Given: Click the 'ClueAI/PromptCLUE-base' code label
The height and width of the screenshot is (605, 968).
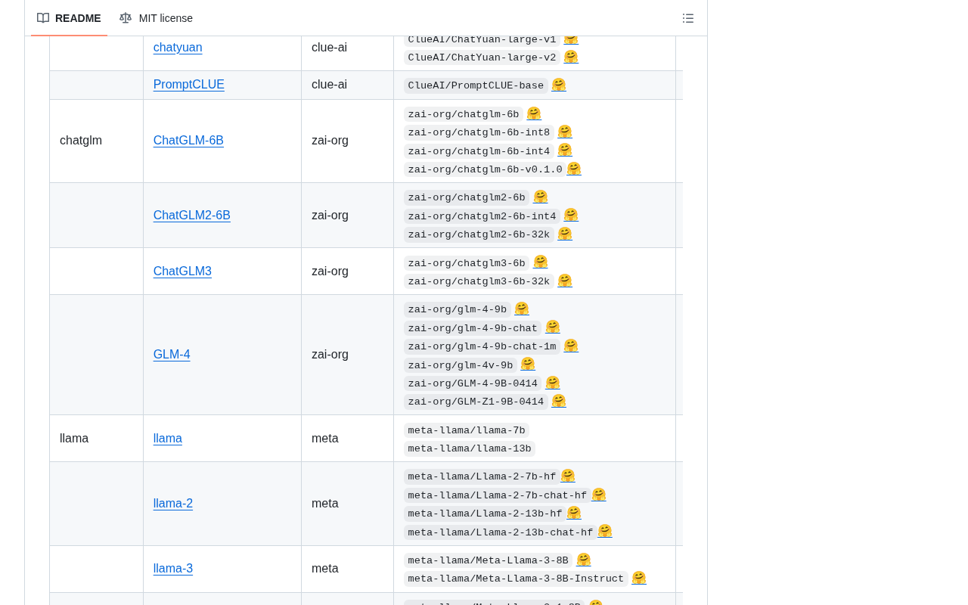Looking at the screenshot, I should coord(476,85).
